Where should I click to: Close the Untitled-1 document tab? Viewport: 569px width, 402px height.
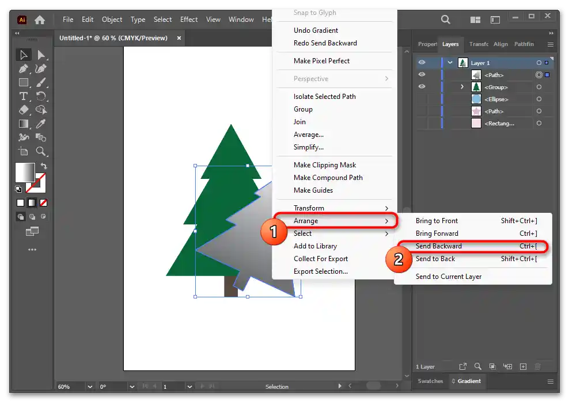click(x=179, y=38)
